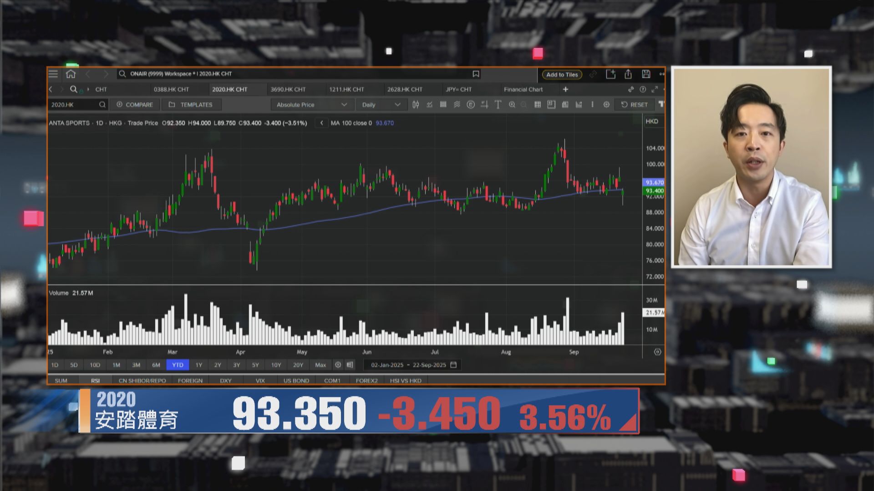
Task: Select the 6M time range
Action: (x=156, y=365)
